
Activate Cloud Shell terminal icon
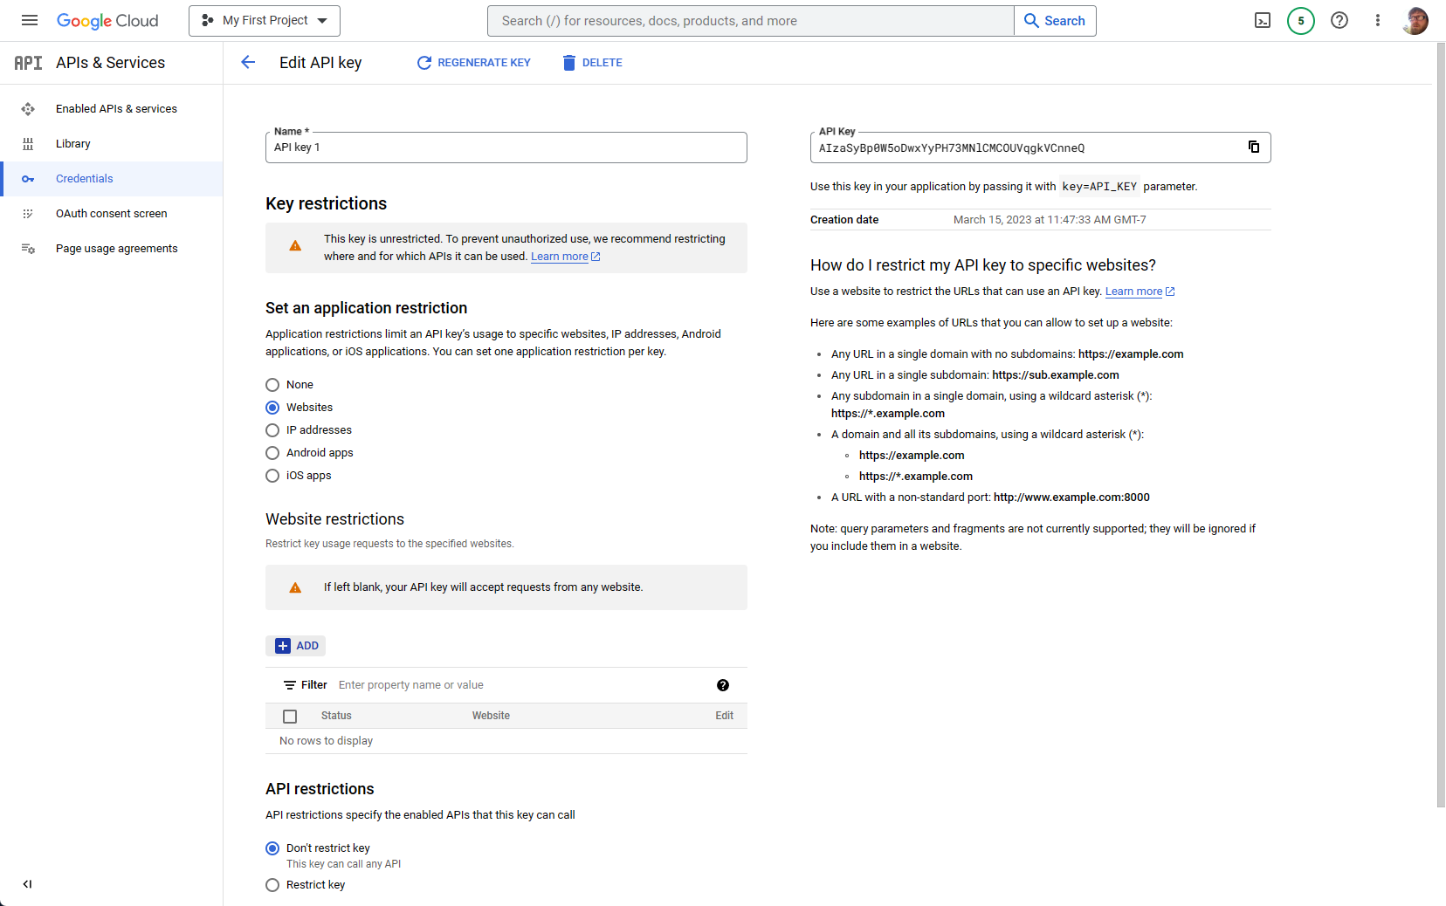click(x=1263, y=21)
